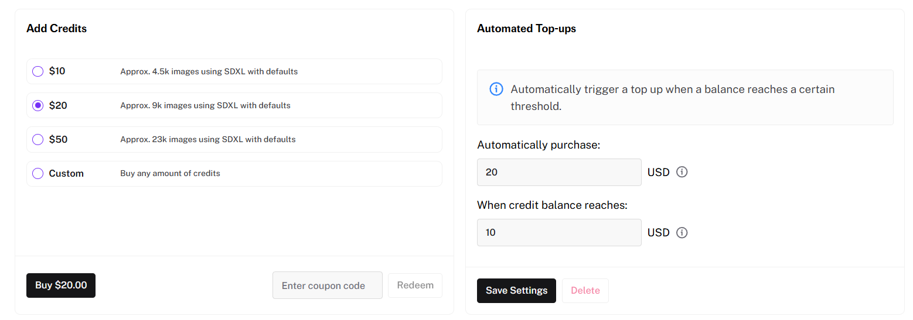This screenshot has height=320, width=913.
Task: Click the blue info icon in top-up notice
Action: point(496,90)
